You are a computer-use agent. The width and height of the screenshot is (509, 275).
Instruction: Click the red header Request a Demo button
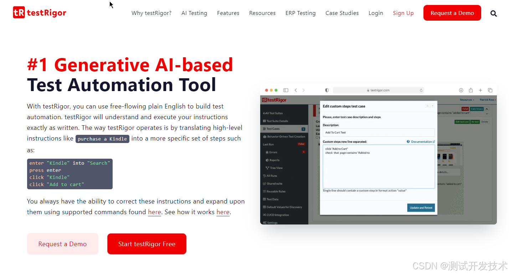point(452,13)
